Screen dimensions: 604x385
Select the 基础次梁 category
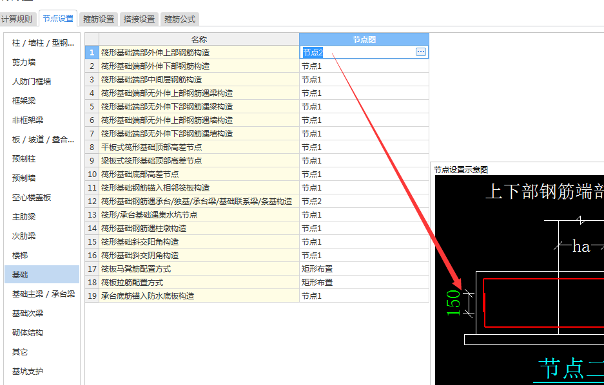(x=43, y=313)
